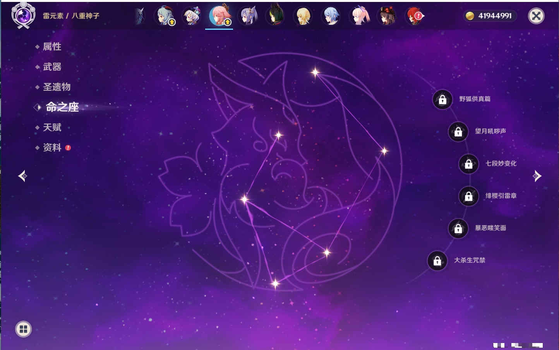This screenshot has height=350, width=559.
Task: Go to next character with right arrow
Action: pyautogui.click(x=537, y=176)
